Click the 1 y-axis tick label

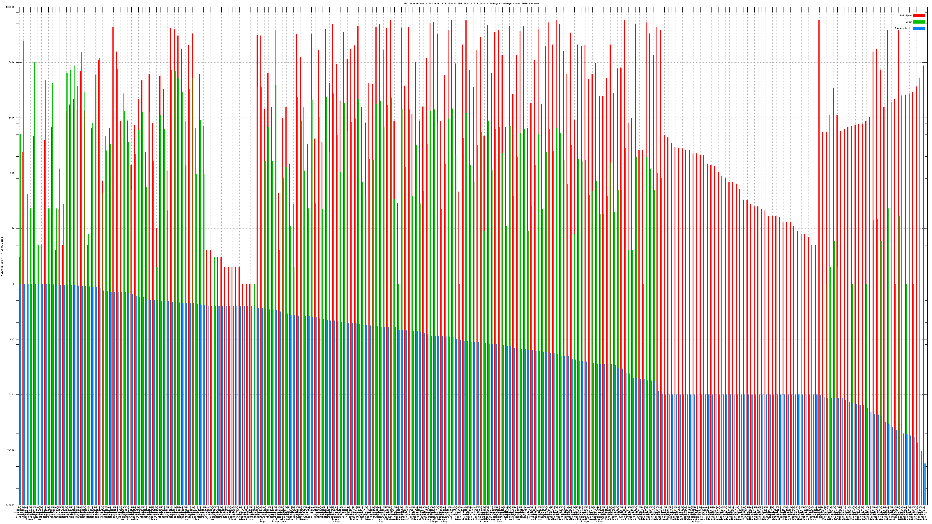[14, 284]
